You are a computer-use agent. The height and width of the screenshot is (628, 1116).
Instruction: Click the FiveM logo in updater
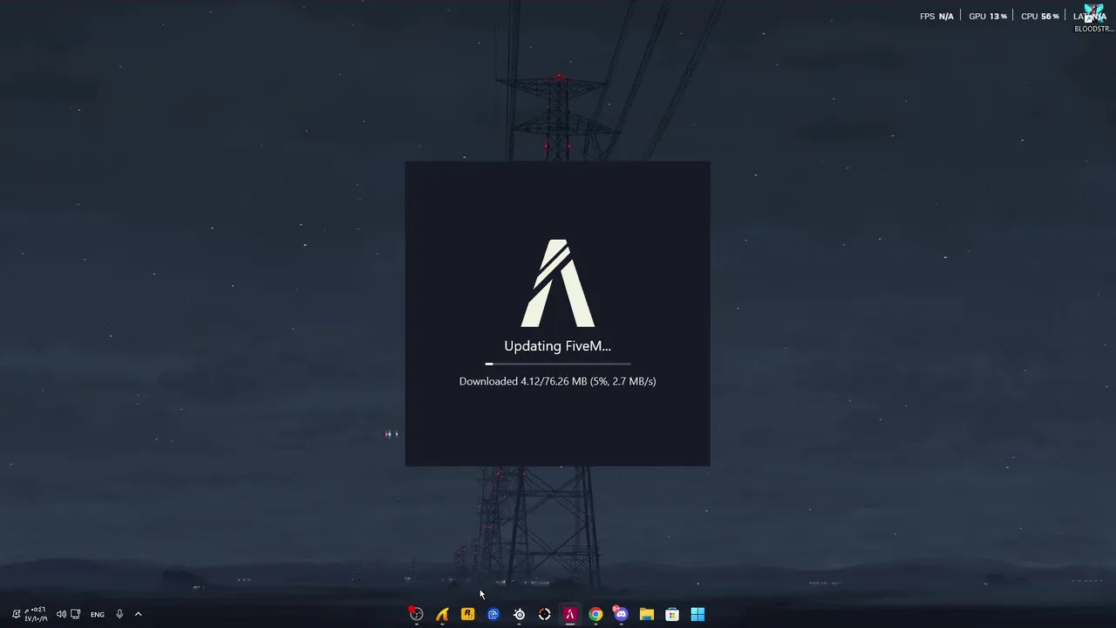tap(558, 283)
